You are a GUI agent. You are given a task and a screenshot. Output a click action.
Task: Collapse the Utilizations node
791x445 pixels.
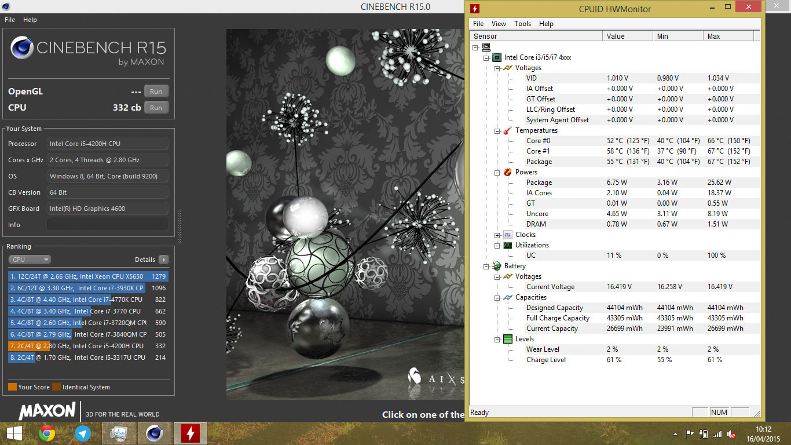[497, 245]
